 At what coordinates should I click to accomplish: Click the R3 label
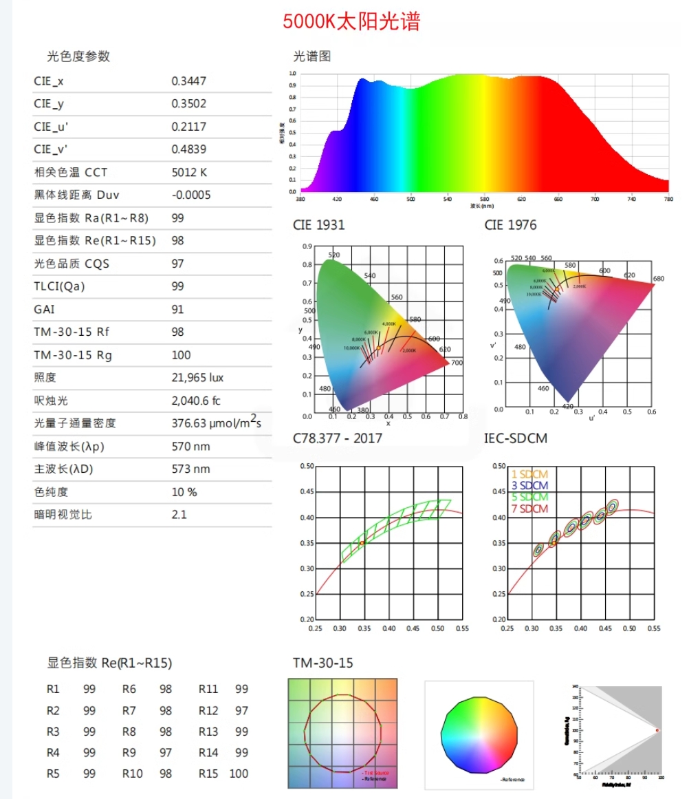tap(53, 732)
